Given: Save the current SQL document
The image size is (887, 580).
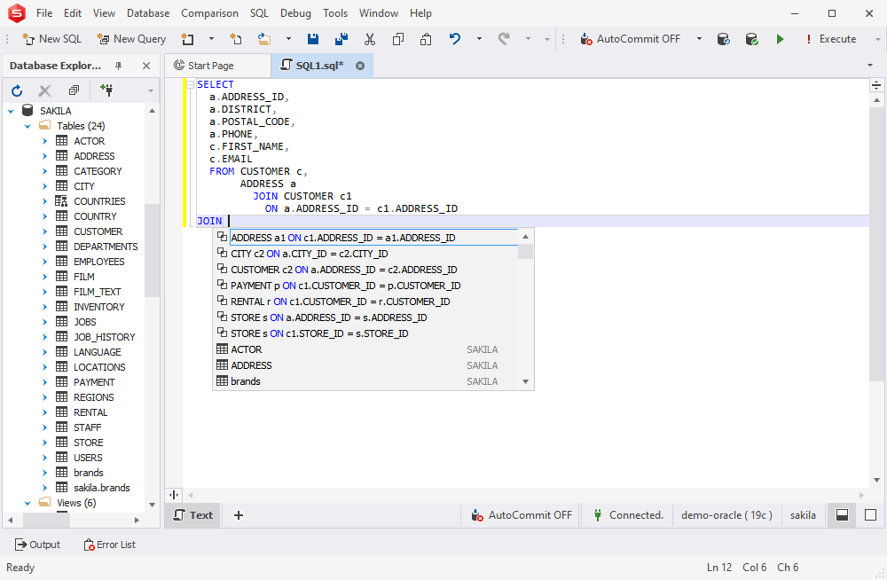Looking at the screenshot, I should 312,39.
